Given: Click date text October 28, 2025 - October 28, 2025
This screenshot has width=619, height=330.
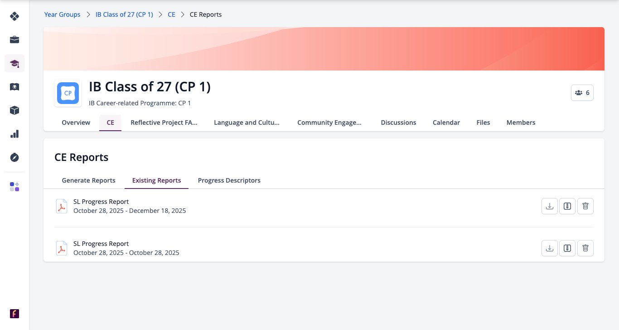Looking at the screenshot, I should 126,253.
